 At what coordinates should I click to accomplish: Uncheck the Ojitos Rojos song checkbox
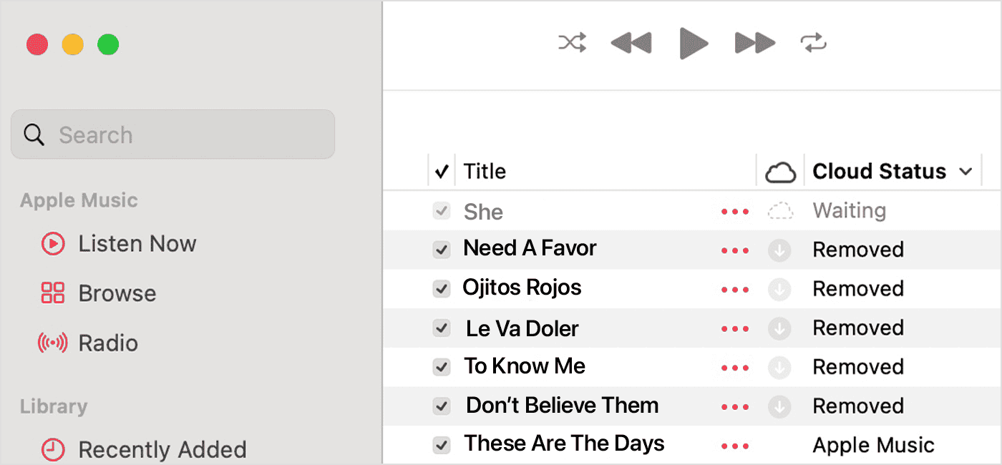tap(442, 288)
